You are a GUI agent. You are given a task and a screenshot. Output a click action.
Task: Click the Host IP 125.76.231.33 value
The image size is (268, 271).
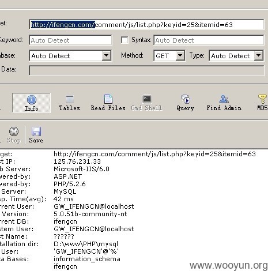tap(77, 161)
